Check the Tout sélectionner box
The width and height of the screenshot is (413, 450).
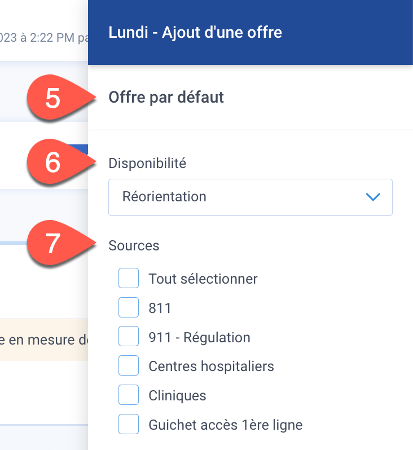129,278
